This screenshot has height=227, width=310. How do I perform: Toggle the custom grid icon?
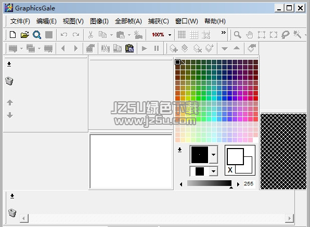pyautogui.click(x=194, y=35)
